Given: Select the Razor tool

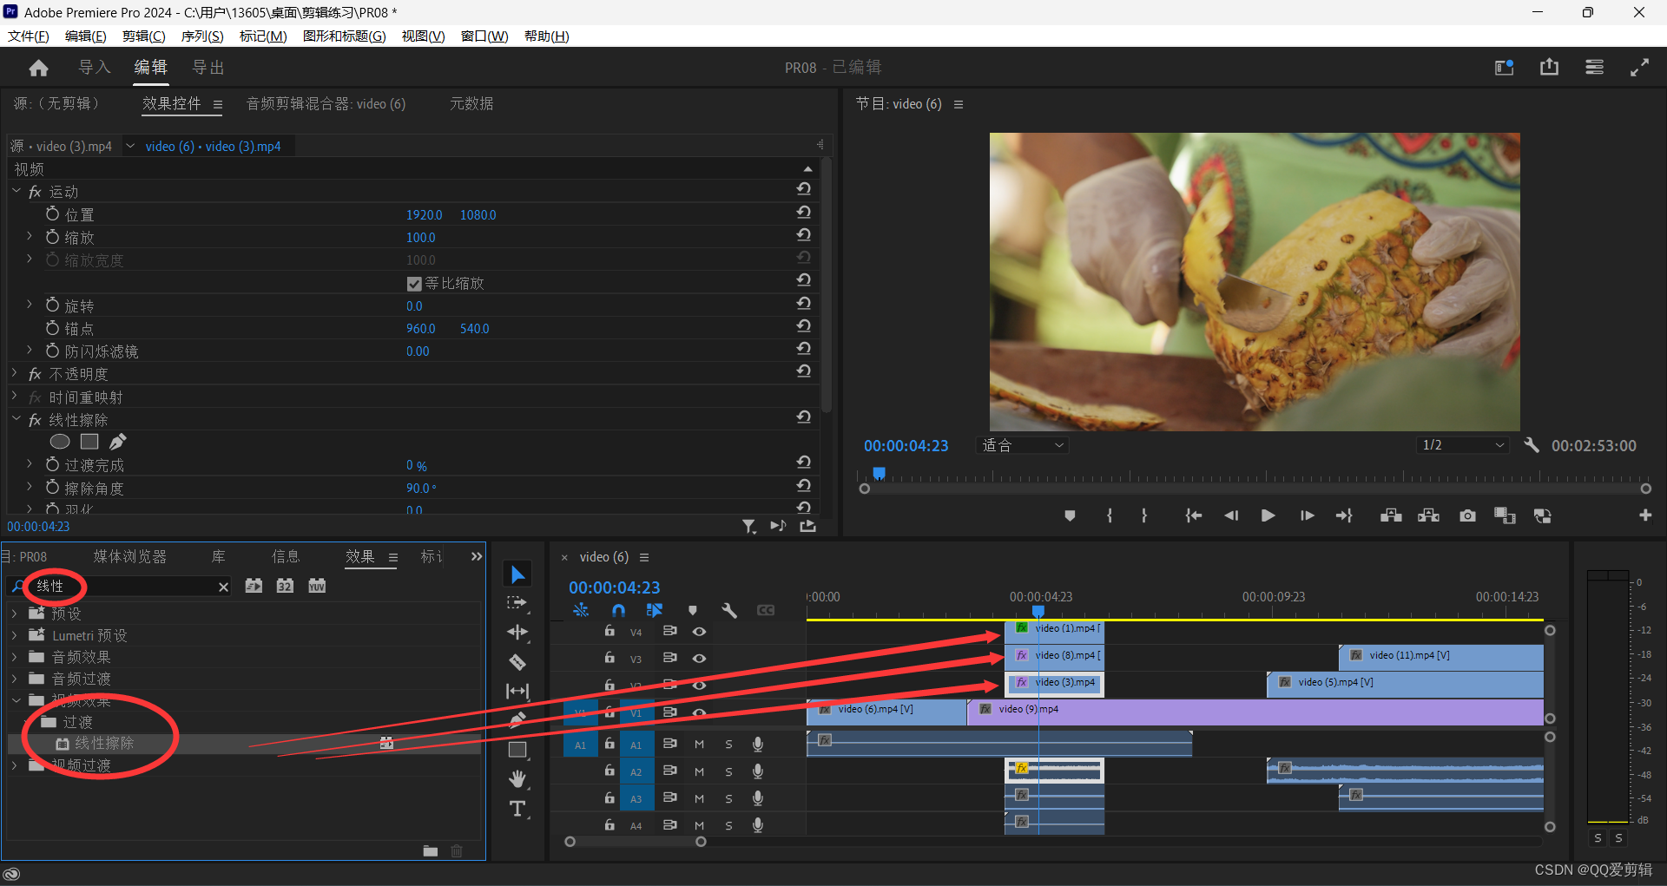Looking at the screenshot, I should [517, 662].
